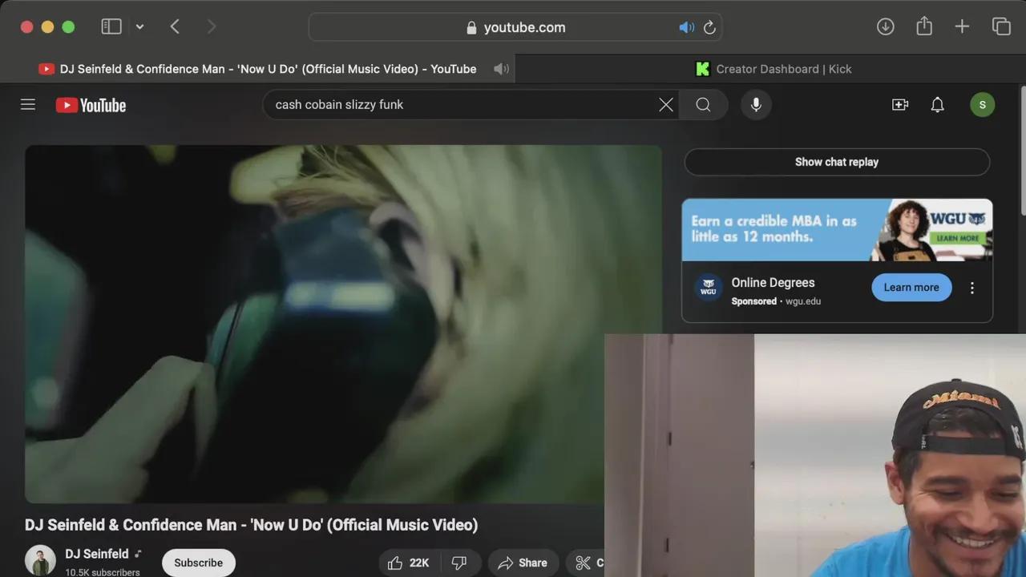Click the WGU advertiser logo
Viewport: 1026px width, 577px height.
pyautogui.click(x=708, y=287)
